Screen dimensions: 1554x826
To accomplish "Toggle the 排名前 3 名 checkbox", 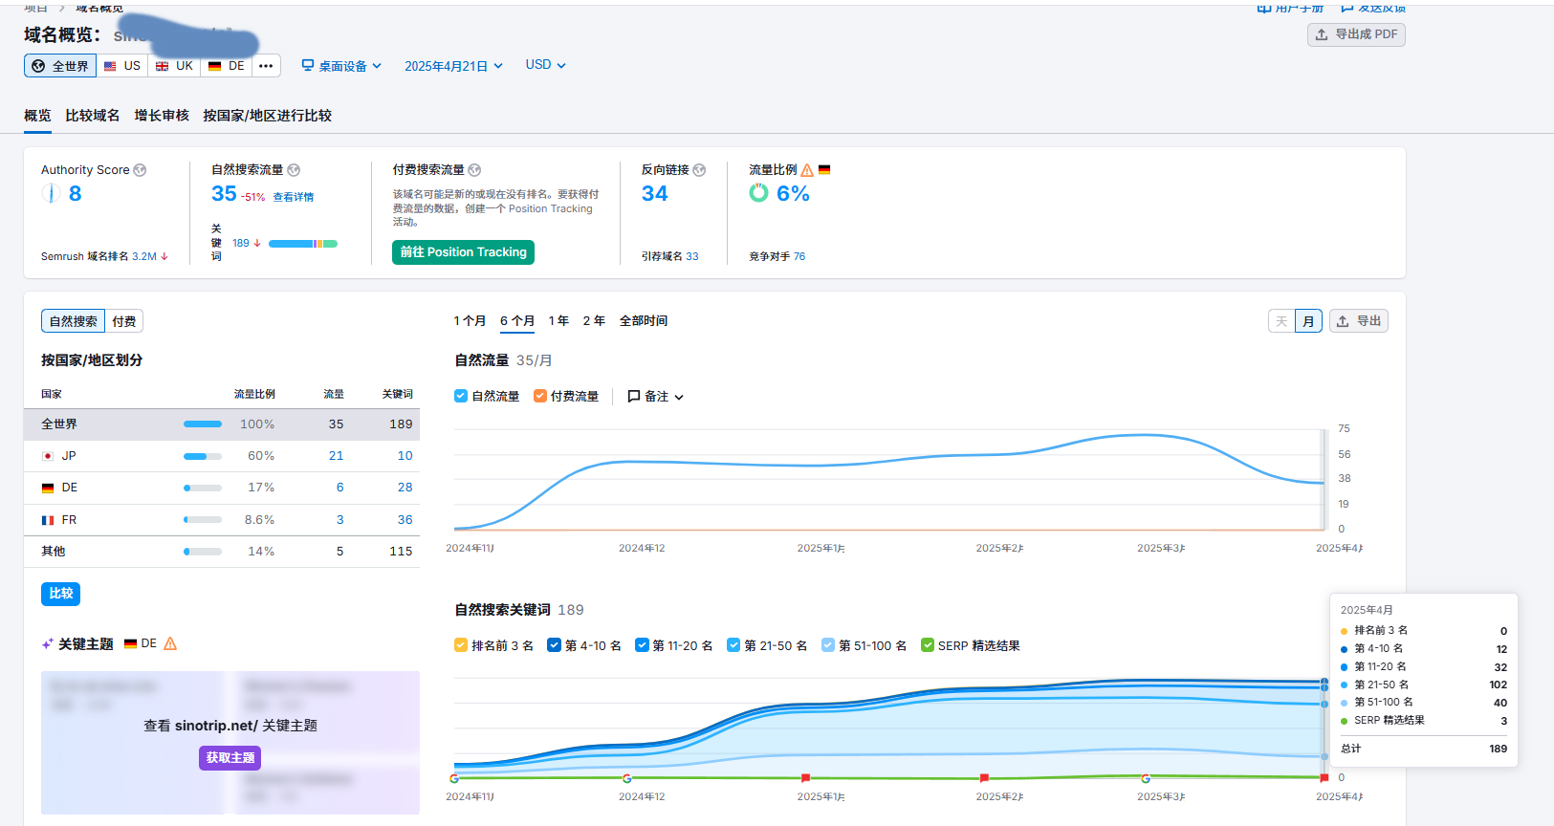I will click(461, 645).
